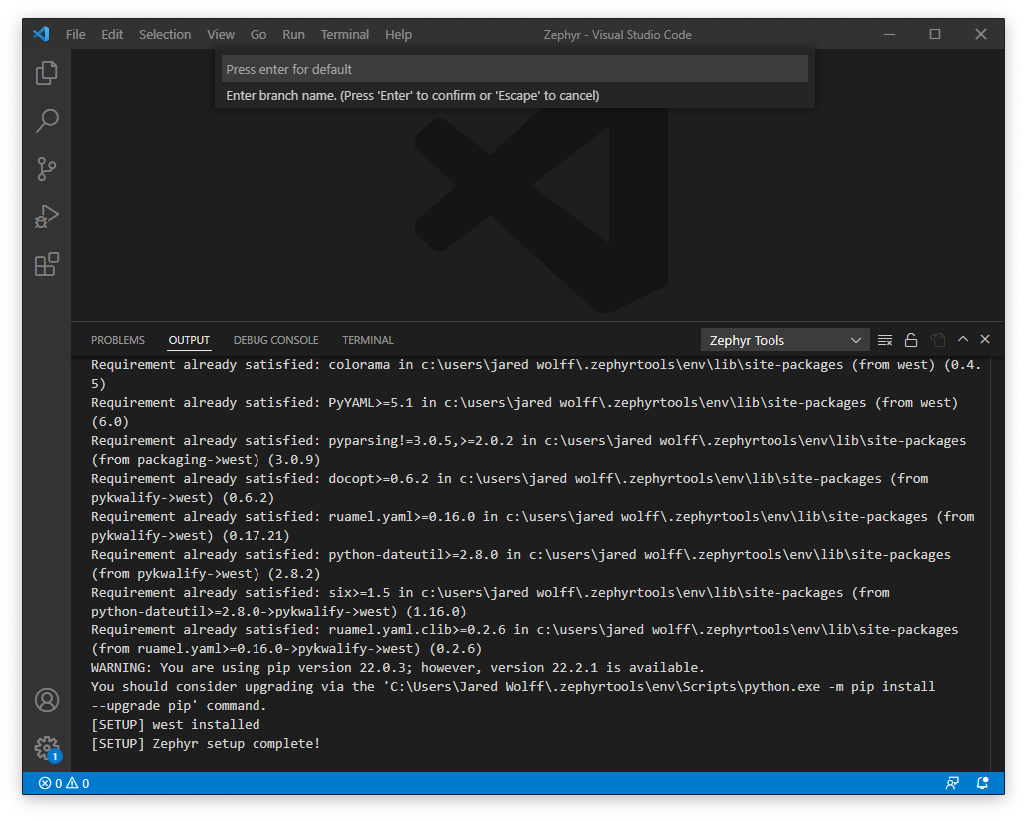Click the output panel vertical scrollbar
This screenshot has width=1027, height=821.
point(997,563)
